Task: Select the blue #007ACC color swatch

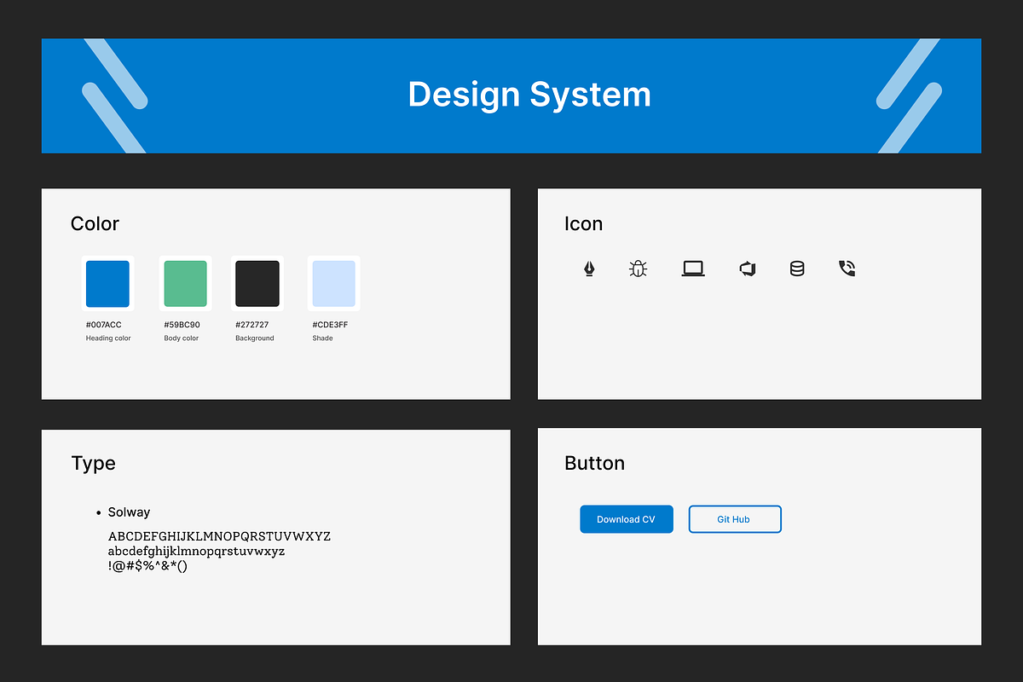Action: click(x=107, y=284)
